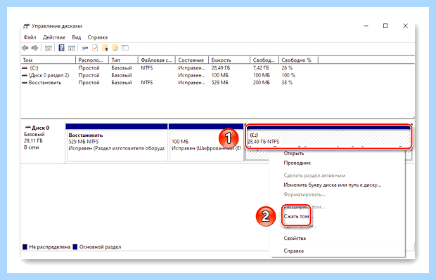Open the Справка menu in menu bar
This screenshot has width=436, height=280.
click(98, 37)
